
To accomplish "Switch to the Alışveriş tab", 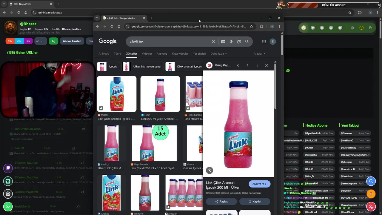I will pyautogui.click(x=162, y=54).
